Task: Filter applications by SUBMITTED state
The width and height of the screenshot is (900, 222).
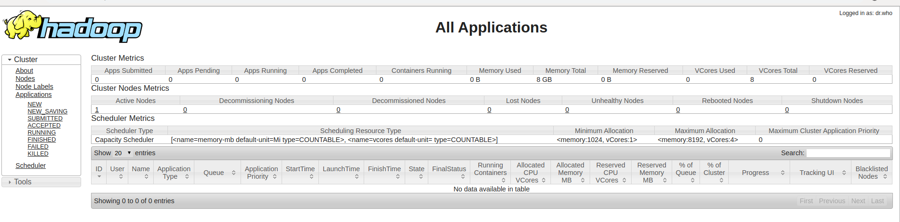Action: pyautogui.click(x=45, y=119)
